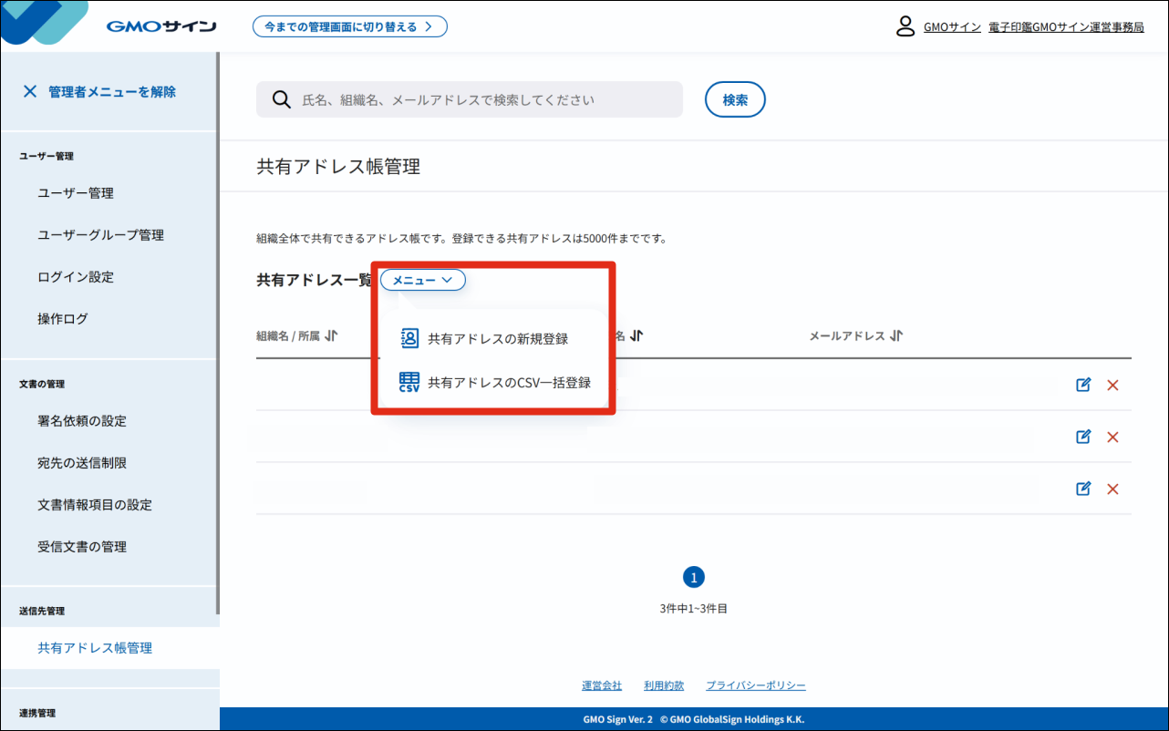Screen dimensions: 1169x731
Task: Click the edit icon in the second address row
Action: click(1083, 437)
